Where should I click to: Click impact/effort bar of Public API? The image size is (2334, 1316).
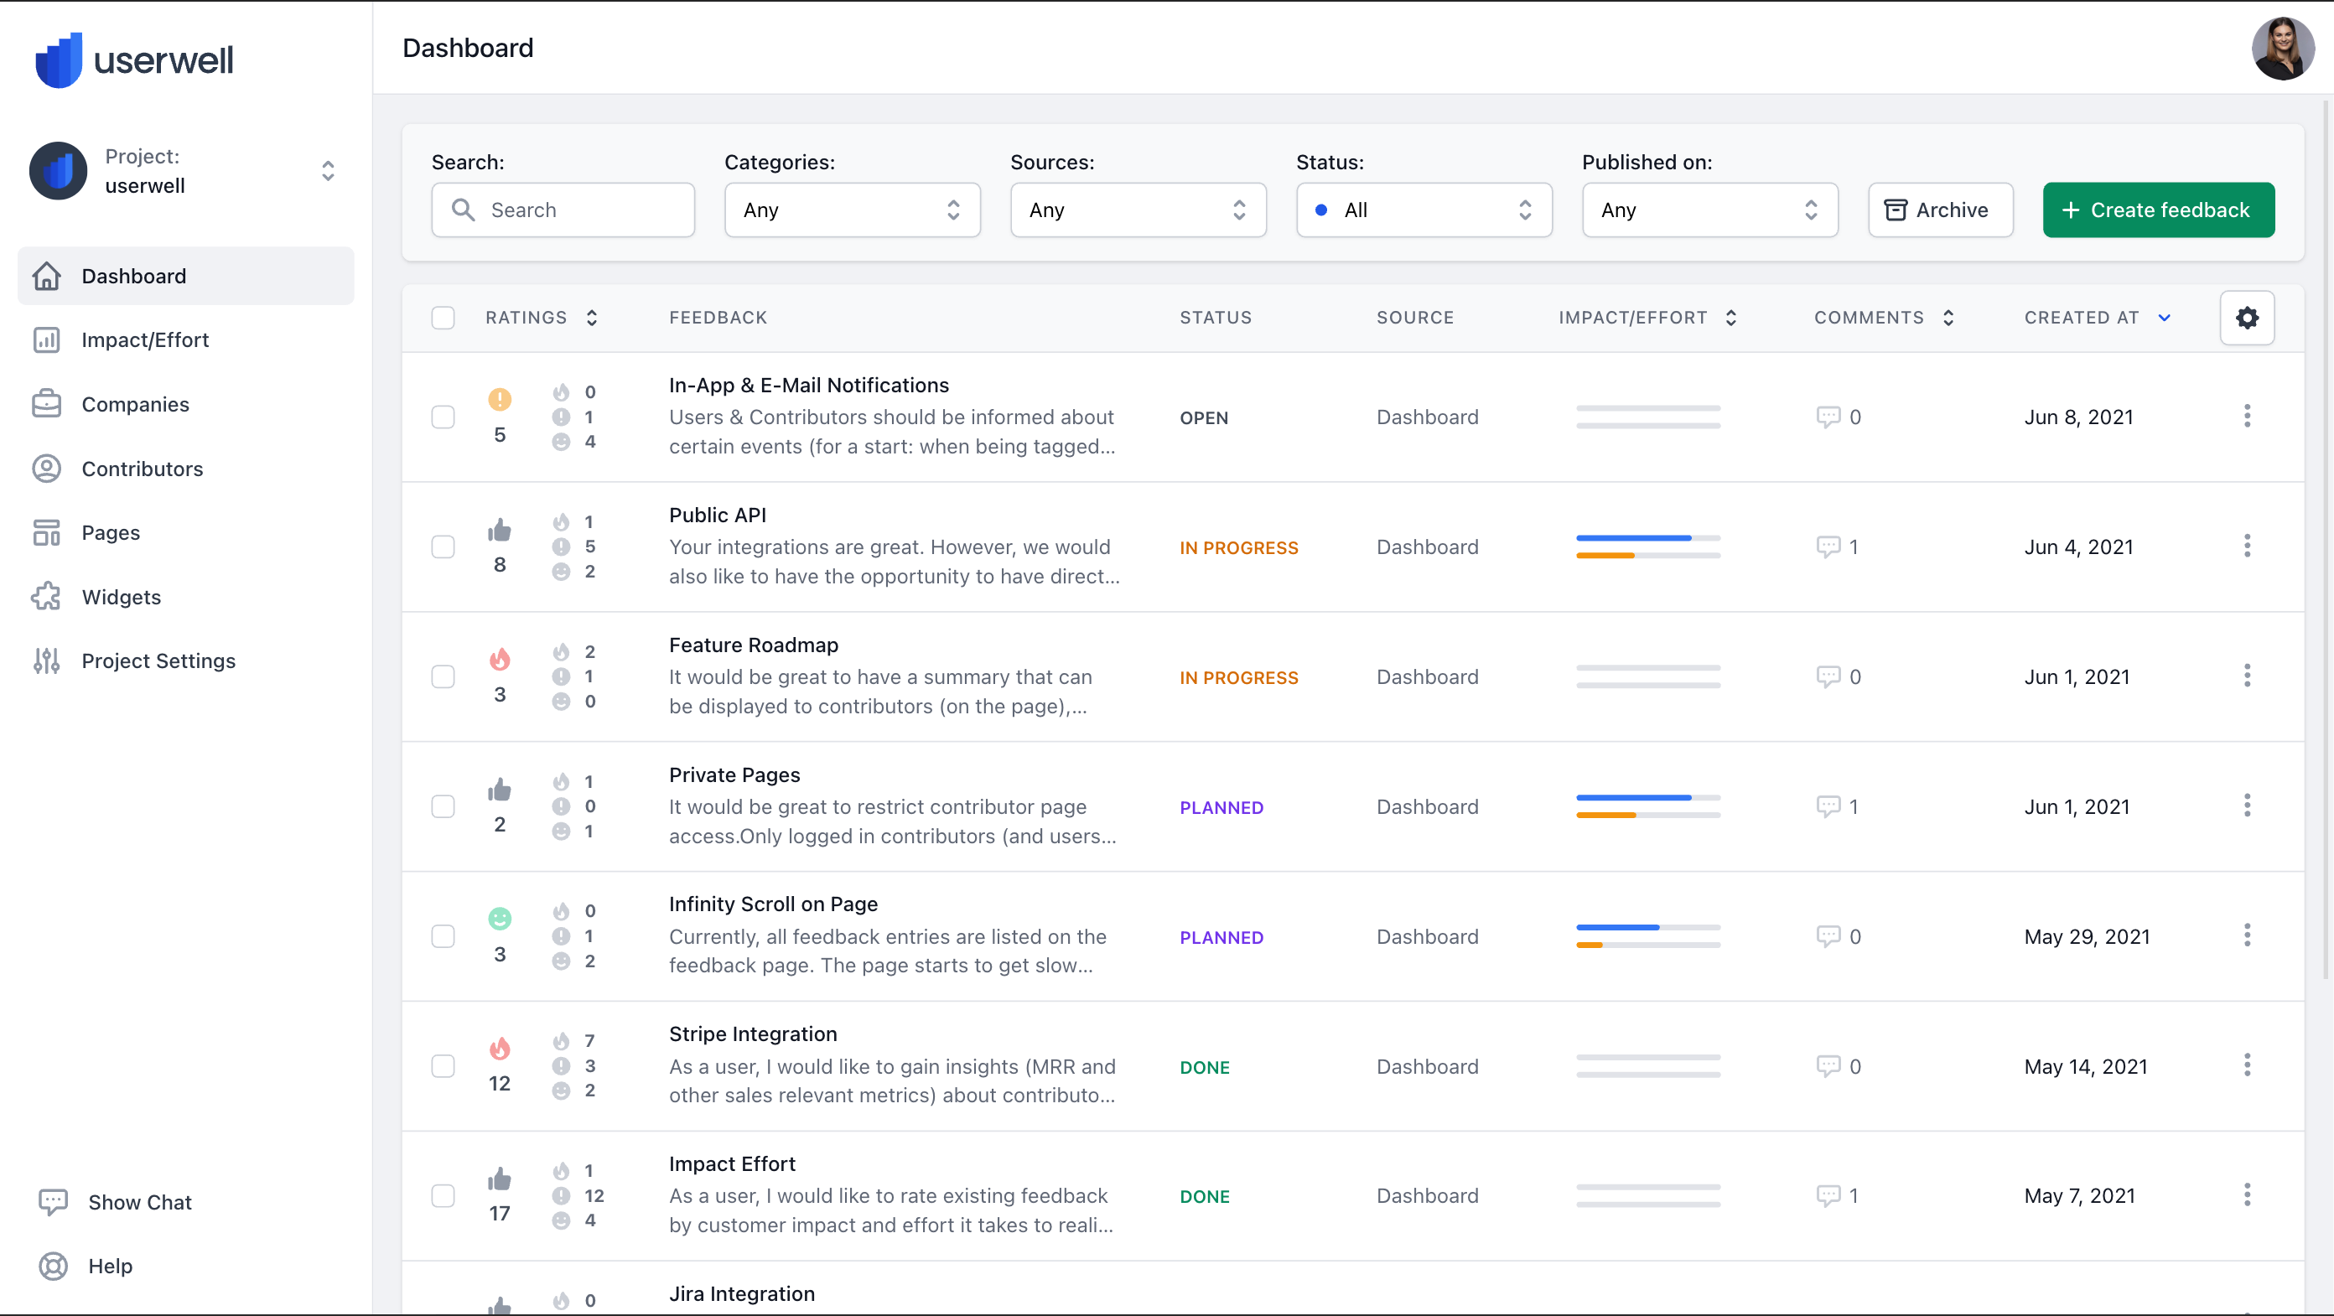point(1647,547)
